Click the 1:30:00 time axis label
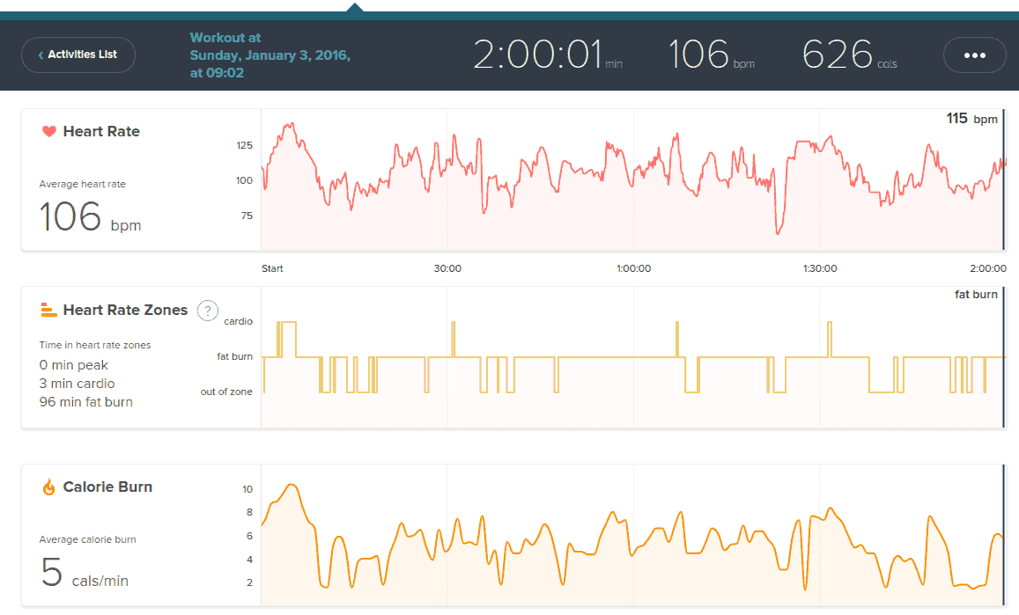Screen dimensions: 1019x615 [x=819, y=268]
